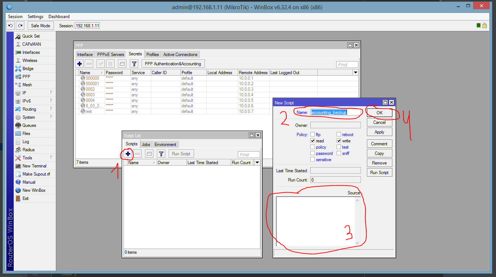
Task: Click Apply in the New Script dialog
Action: [379, 132]
